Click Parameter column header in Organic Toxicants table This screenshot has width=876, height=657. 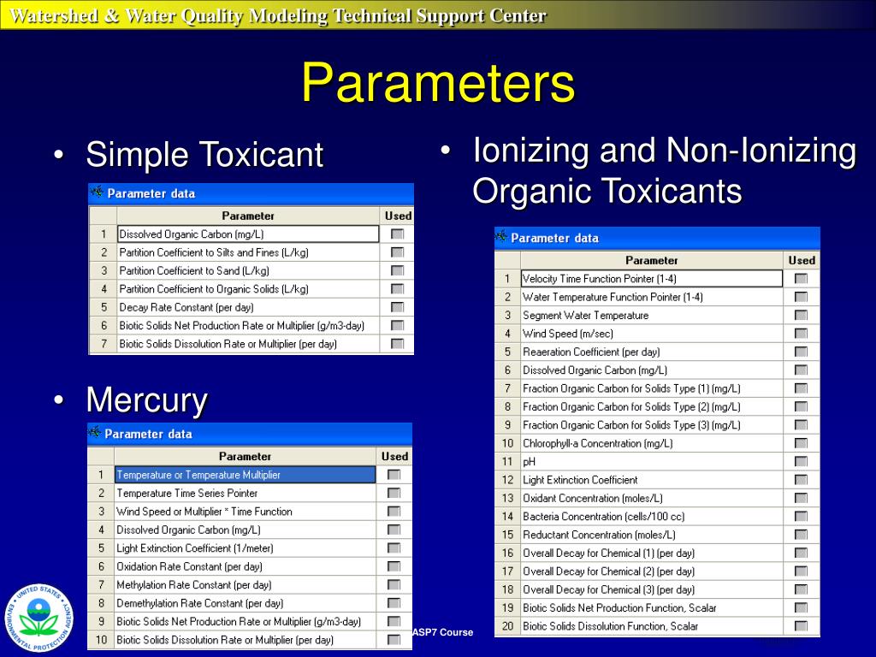651,260
